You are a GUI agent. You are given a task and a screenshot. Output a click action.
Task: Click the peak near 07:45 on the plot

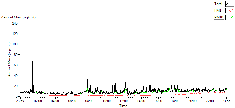coord(87,72)
